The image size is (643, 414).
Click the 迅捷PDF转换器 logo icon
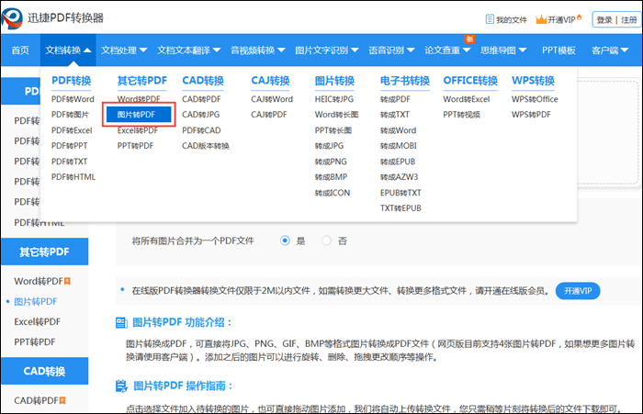12,18
